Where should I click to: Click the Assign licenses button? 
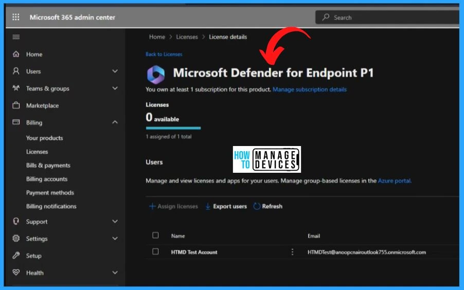click(173, 206)
